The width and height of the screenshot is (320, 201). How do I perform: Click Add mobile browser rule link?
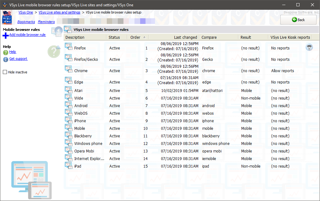(x=27, y=35)
